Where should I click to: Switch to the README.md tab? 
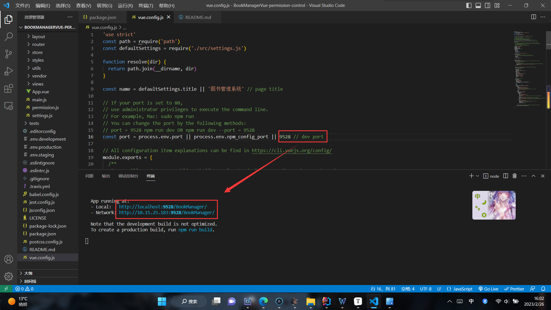pyautogui.click(x=198, y=17)
